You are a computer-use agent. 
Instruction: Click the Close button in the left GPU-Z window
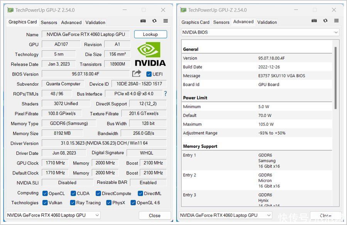click(155, 215)
